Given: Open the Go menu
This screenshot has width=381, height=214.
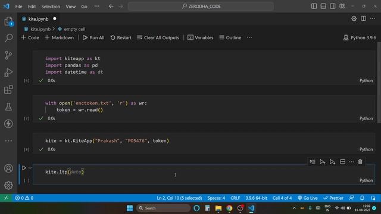Looking at the screenshot, I should coord(84,7).
